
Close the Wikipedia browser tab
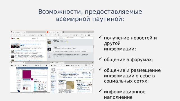pos(63,63)
